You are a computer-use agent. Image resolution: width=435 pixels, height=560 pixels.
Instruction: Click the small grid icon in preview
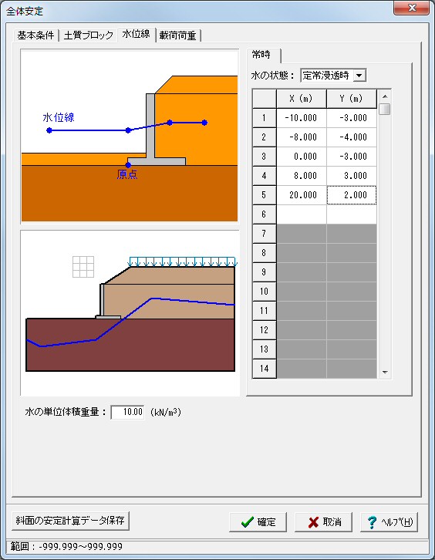coord(83,267)
